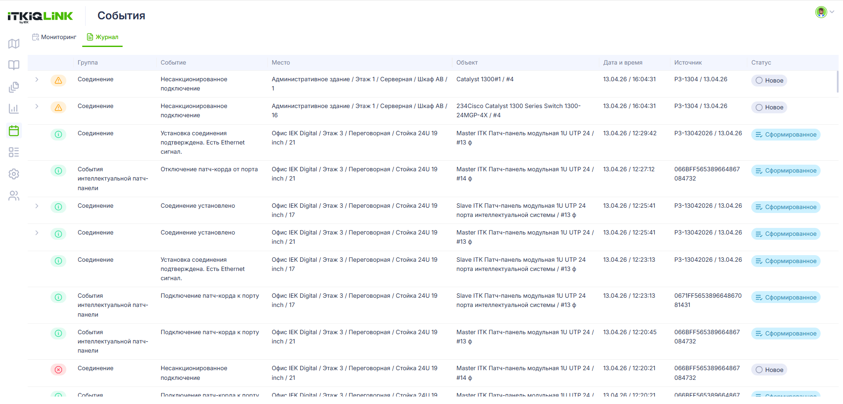This screenshot has height=404, width=843.
Task: Click 'Сформированное' status for 12:29:42 event
Action: click(786, 134)
